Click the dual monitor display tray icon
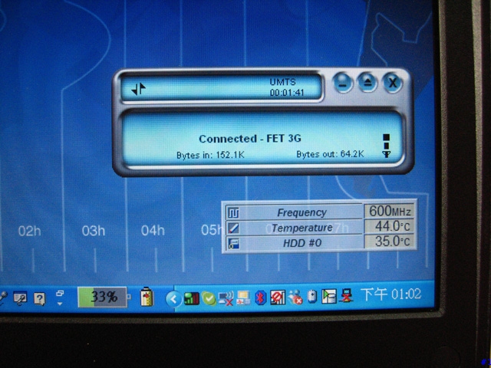The height and width of the screenshot is (368, 491). [243, 297]
